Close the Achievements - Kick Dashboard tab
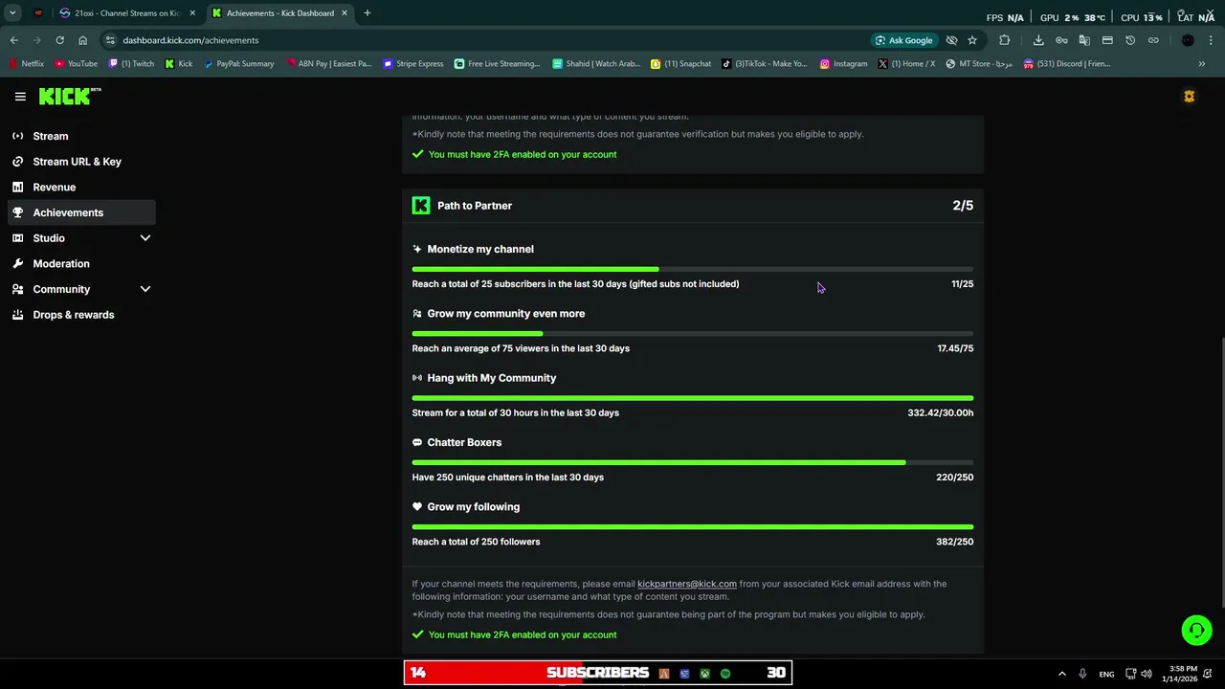 pyautogui.click(x=345, y=13)
